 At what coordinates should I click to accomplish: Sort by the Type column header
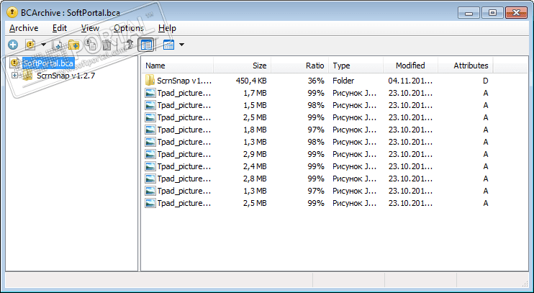tap(356, 66)
